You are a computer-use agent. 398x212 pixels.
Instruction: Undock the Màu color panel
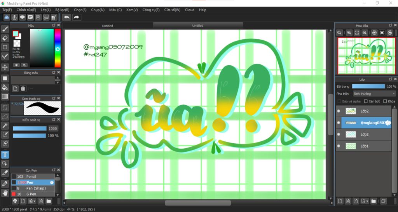(54, 25)
